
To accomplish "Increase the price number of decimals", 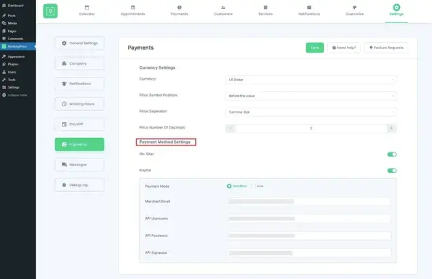I will pos(391,128).
